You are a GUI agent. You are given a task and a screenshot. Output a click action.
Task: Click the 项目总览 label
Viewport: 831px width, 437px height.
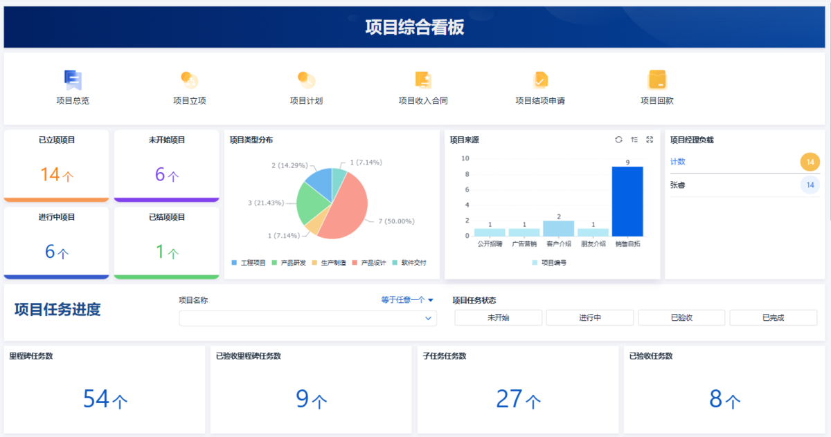pyautogui.click(x=73, y=101)
